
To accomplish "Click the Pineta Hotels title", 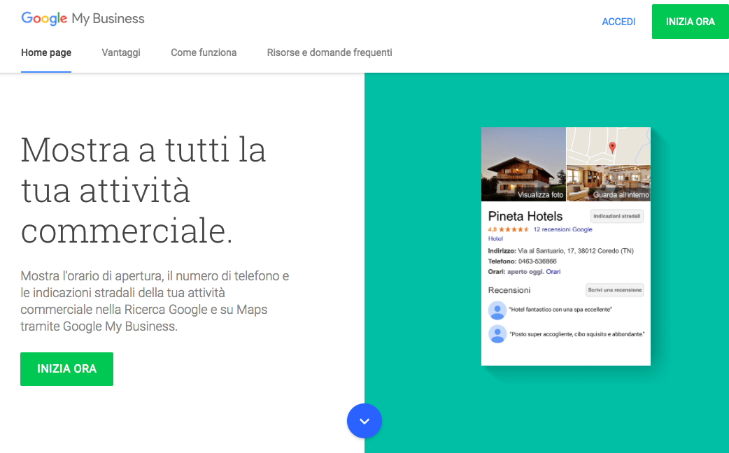I will pos(525,216).
